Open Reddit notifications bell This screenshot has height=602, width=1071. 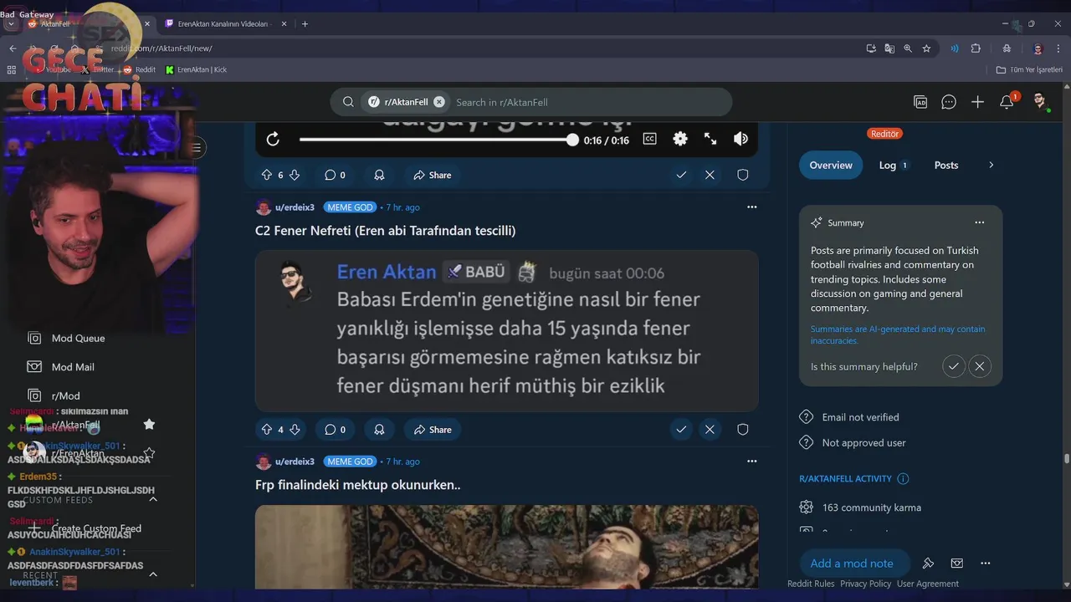click(x=1007, y=102)
